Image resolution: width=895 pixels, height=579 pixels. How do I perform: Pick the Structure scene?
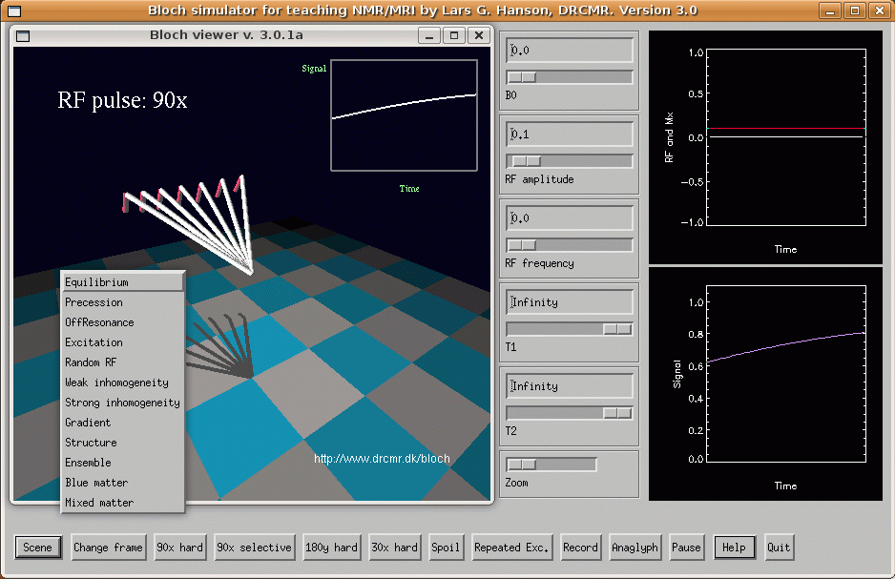[123, 443]
